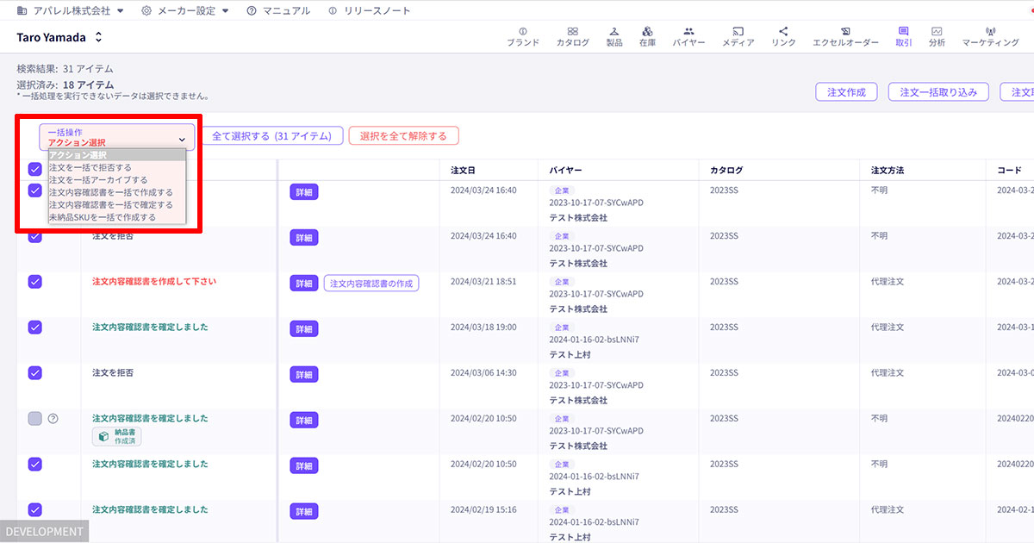
Task: Uncheck the 2024/03/21 18:51 order checkbox
Action: (x=34, y=282)
